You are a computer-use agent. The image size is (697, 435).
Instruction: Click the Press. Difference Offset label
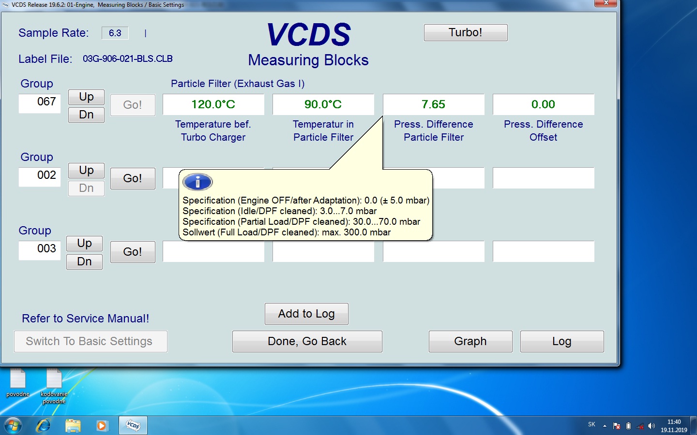click(544, 130)
